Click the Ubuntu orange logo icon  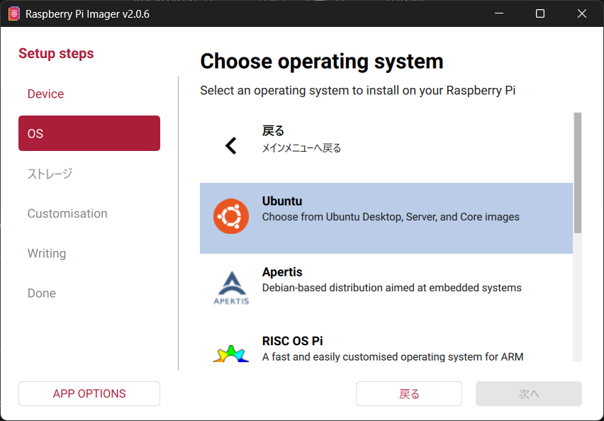coord(231,217)
